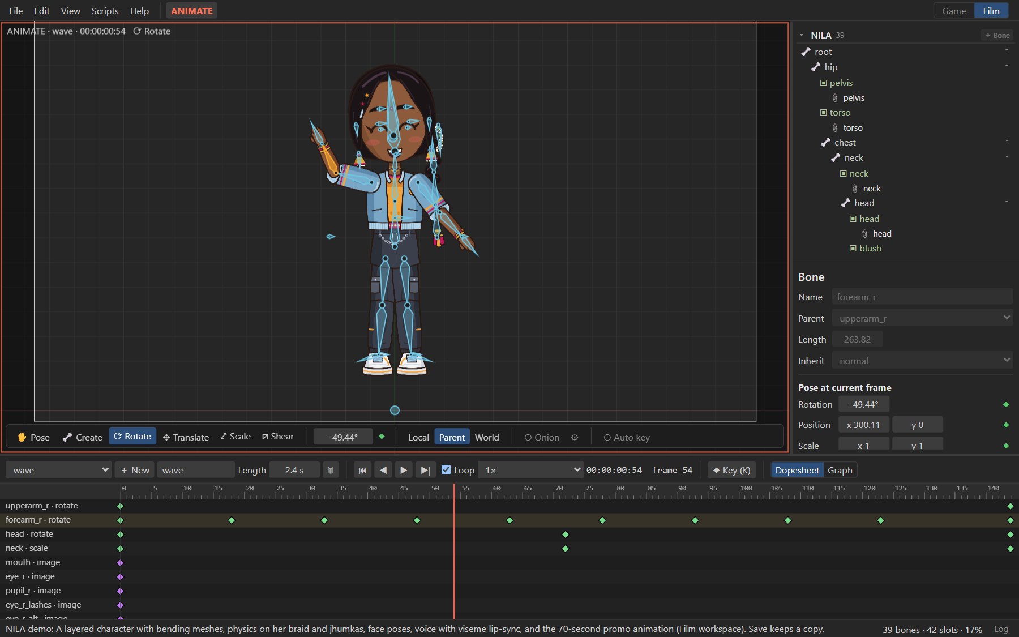Click the animation Length field

[294, 470]
